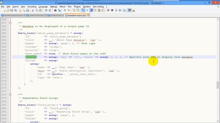The height and width of the screenshot is (123, 220).
Task: Open the question mark help menu
Action: pyautogui.click(x=107, y=7)
